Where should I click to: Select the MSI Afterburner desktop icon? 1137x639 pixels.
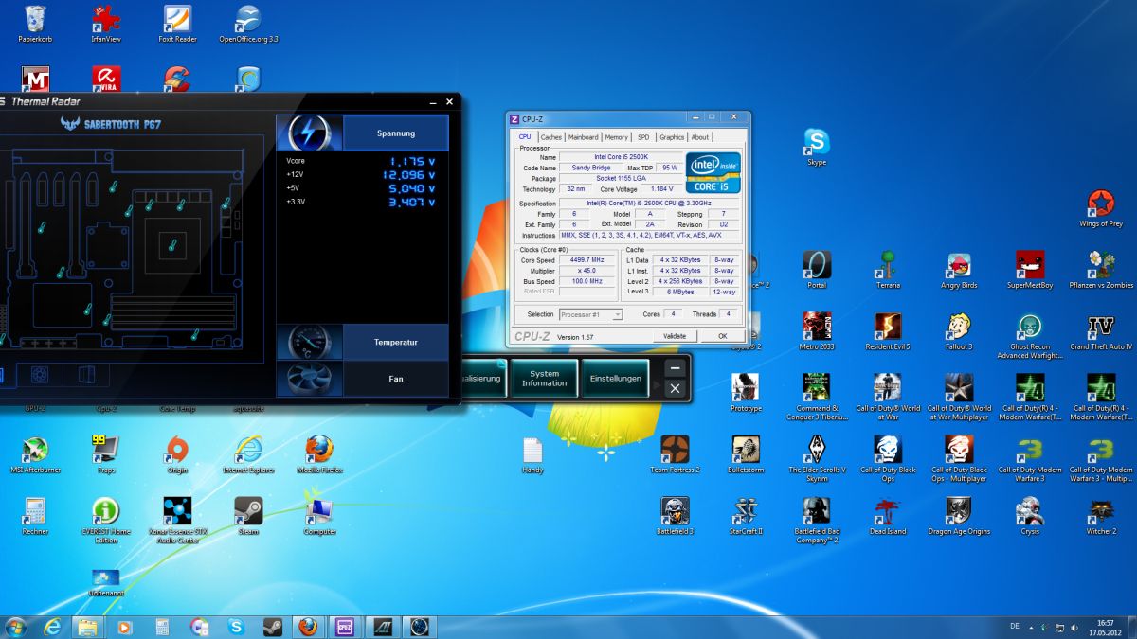35,450
